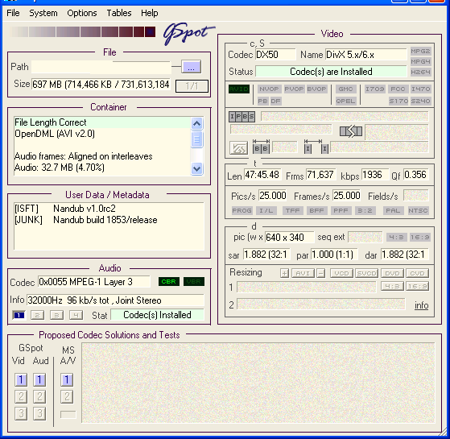Click the TFF indicator
The height and width of the screenshot is (439, 450).
(292, 211)
